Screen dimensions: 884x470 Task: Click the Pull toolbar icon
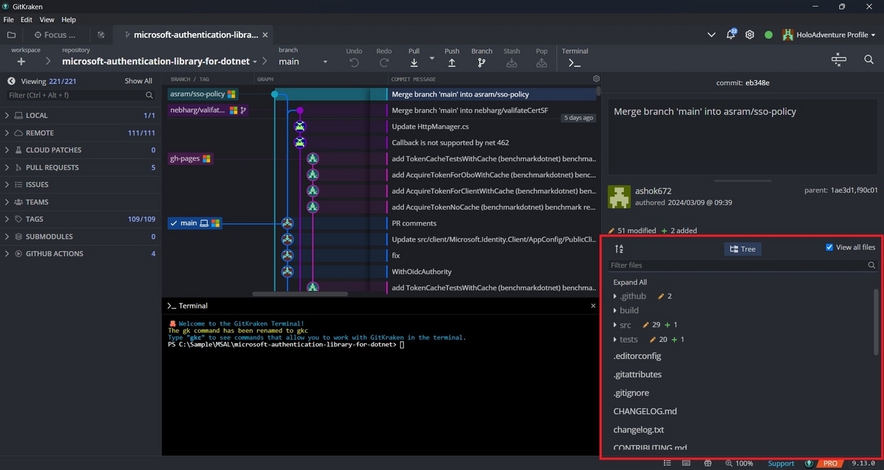[x=414, y=63]
